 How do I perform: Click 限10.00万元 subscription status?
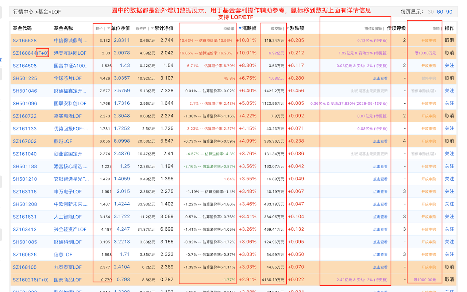pyautogui.click(x=425, y=53)
